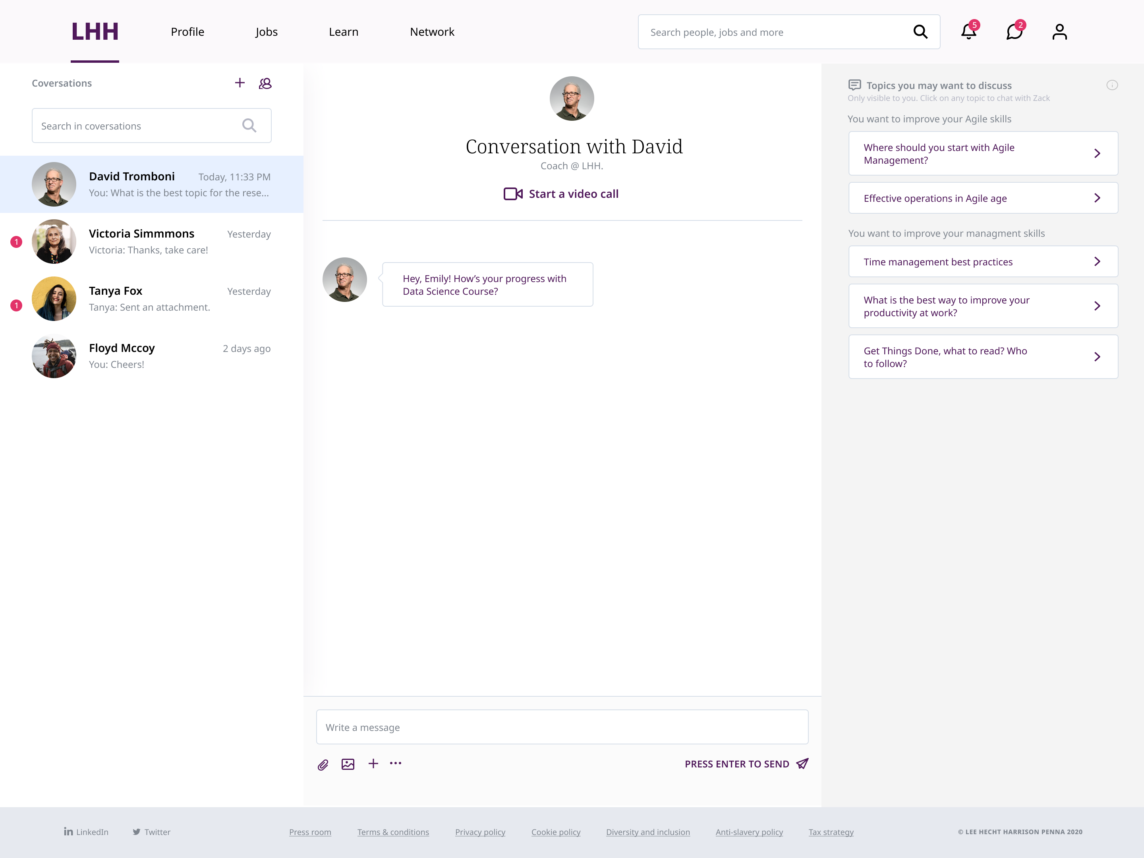Open Terms & conditions footer link
The width and height of the screenshot is (1144, 858).
[393, 832]
